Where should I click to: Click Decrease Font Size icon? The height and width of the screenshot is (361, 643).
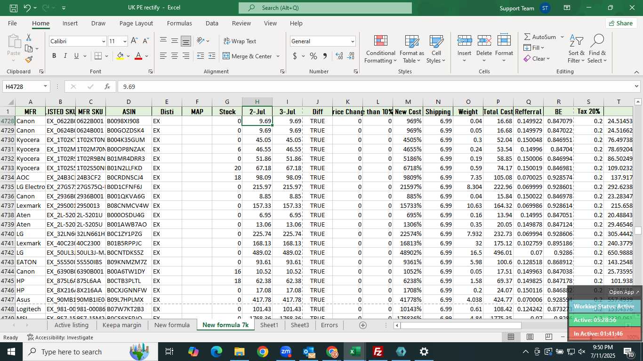tap(146, 41)
